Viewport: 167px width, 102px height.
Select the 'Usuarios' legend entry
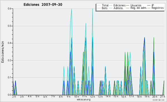[x=136, y=5]
